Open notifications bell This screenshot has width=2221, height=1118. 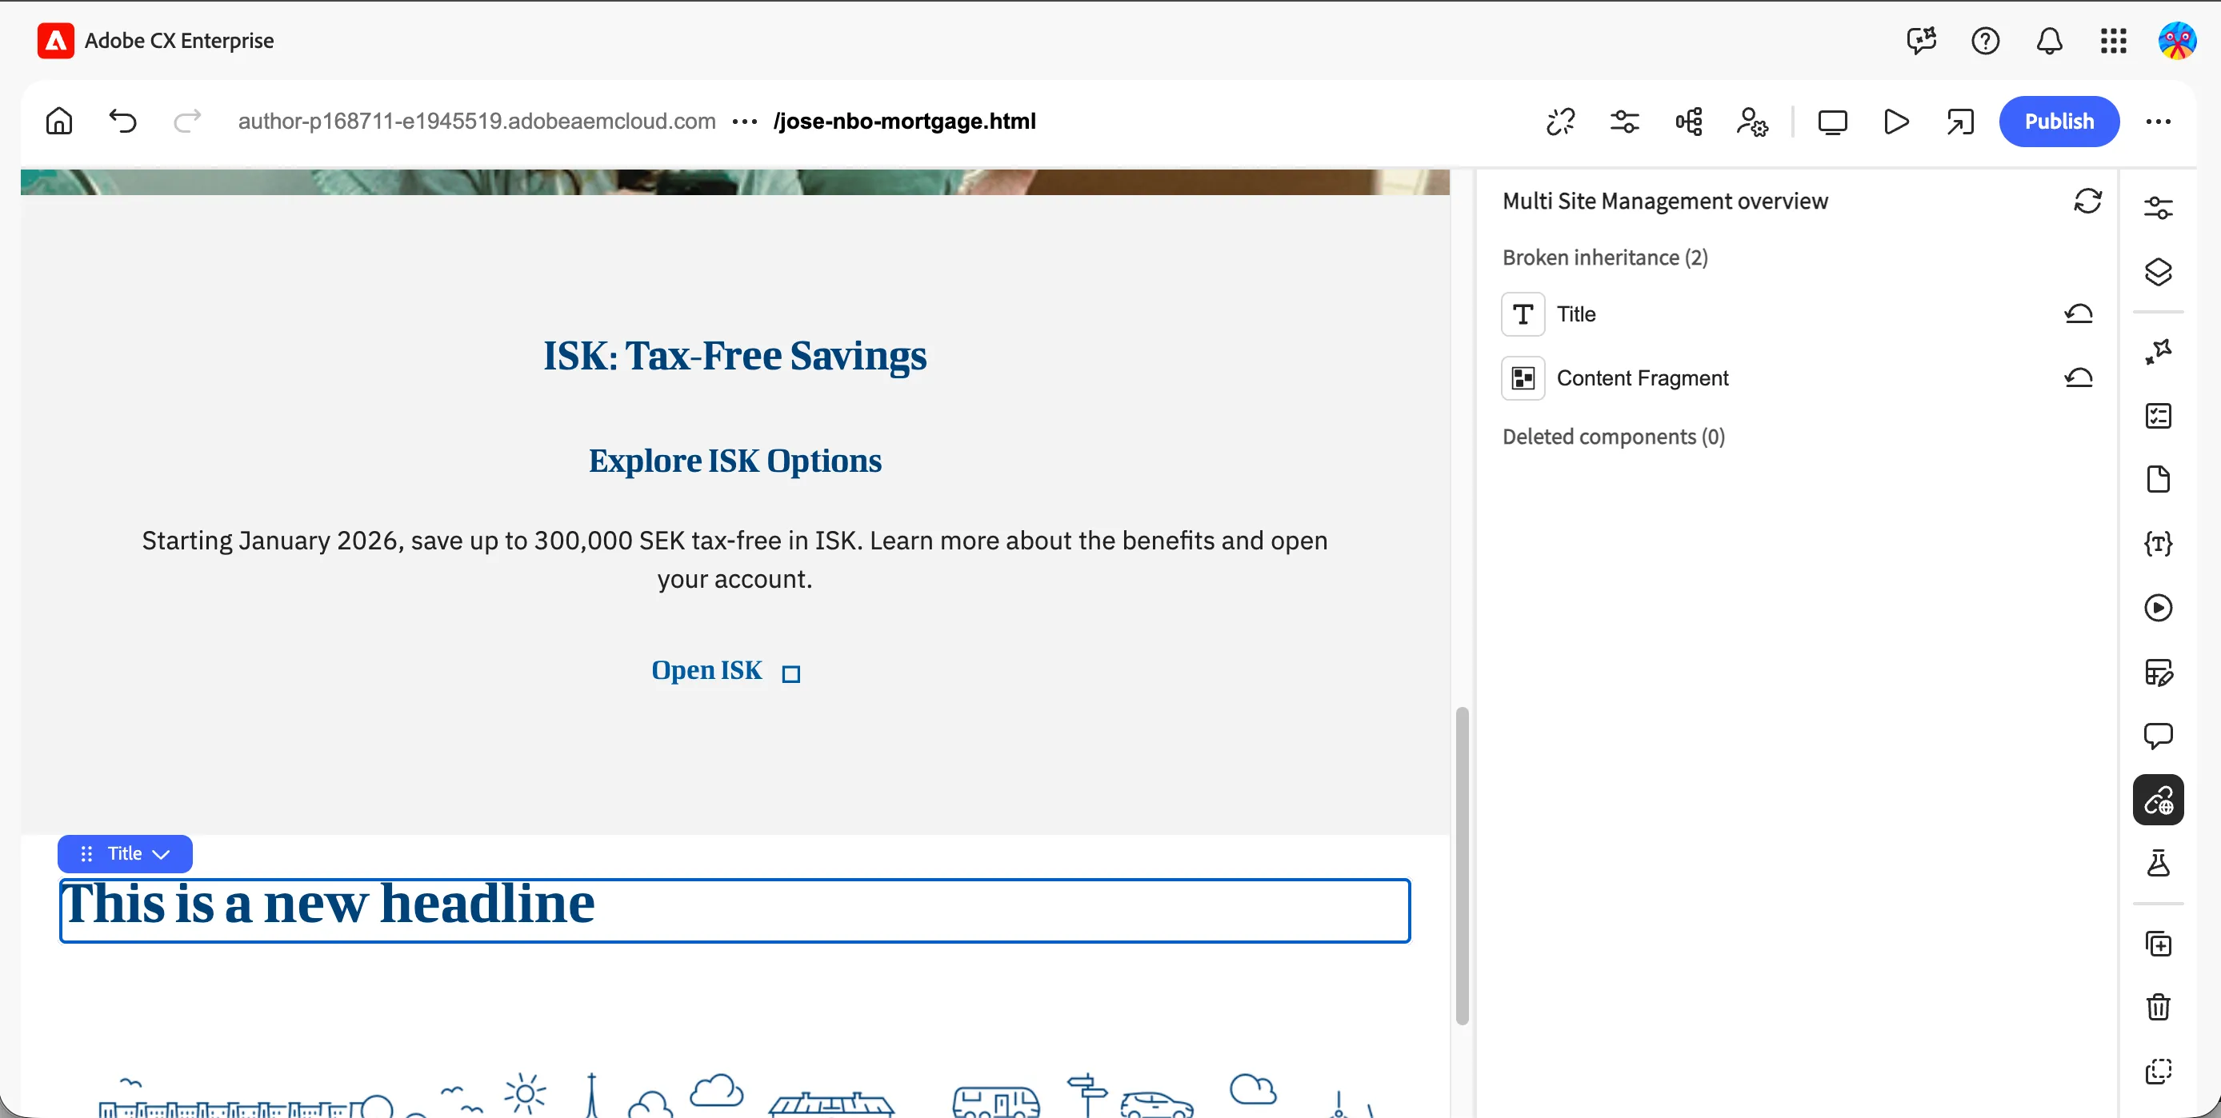click(x=2050, y=41)
